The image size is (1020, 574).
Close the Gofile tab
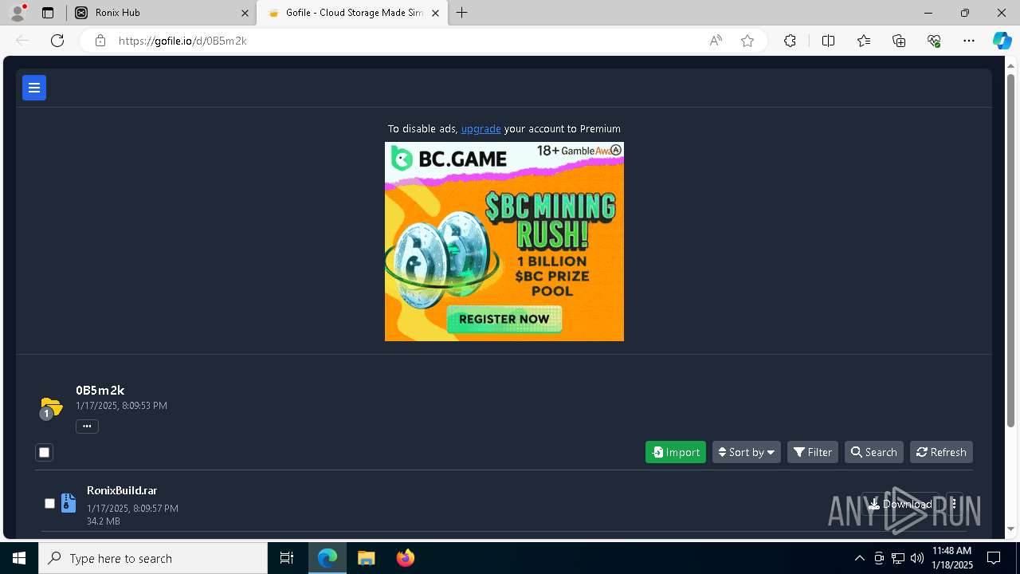point(436,13)
